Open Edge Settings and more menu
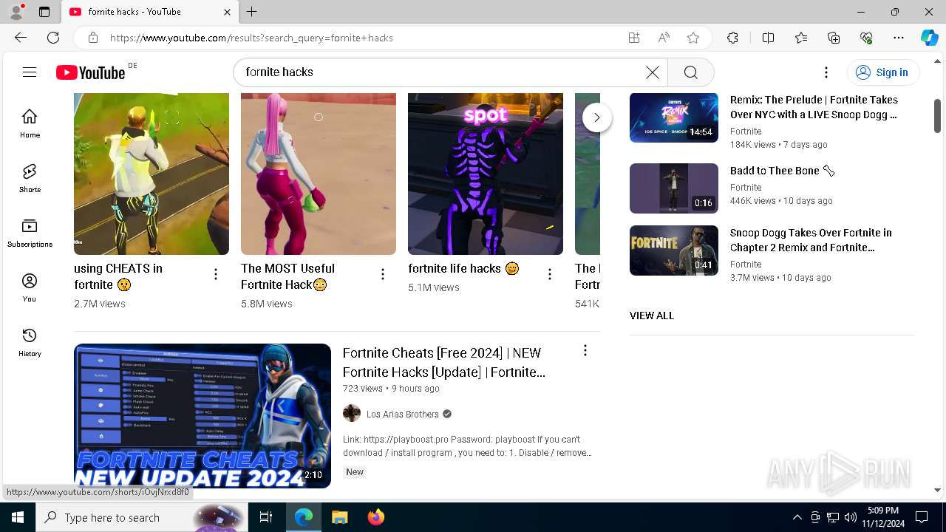 click(899, 38)
